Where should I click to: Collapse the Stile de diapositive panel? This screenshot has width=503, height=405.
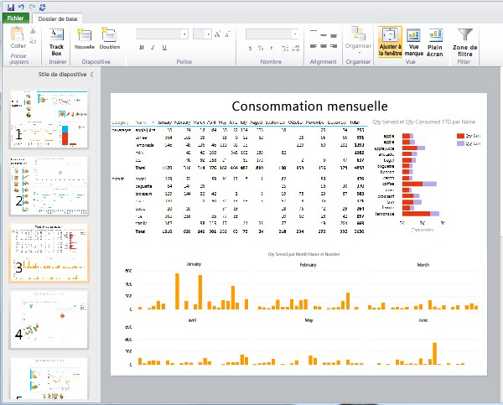click(91, 75)
